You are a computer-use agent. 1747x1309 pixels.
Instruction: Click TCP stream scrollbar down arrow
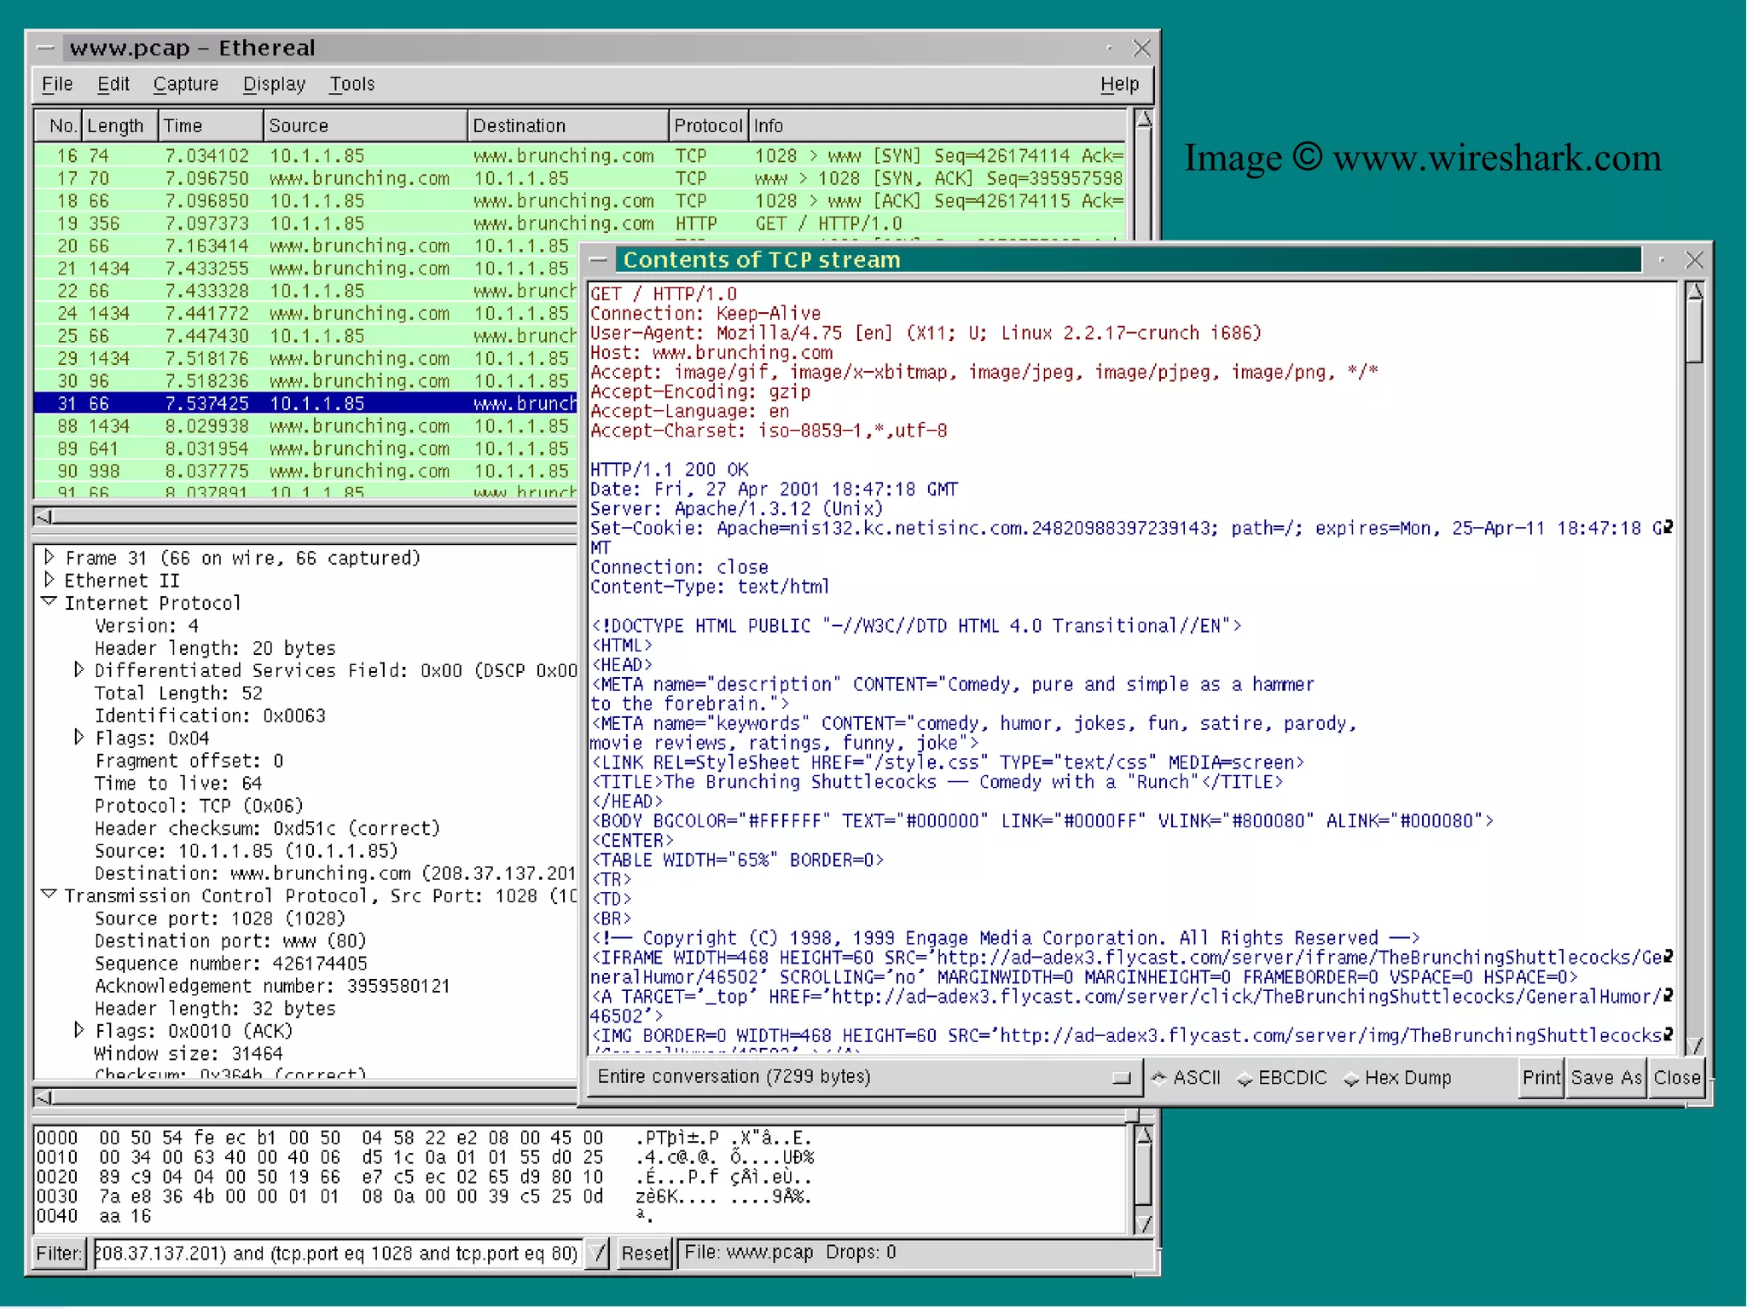click(x=1695, y=1045)
